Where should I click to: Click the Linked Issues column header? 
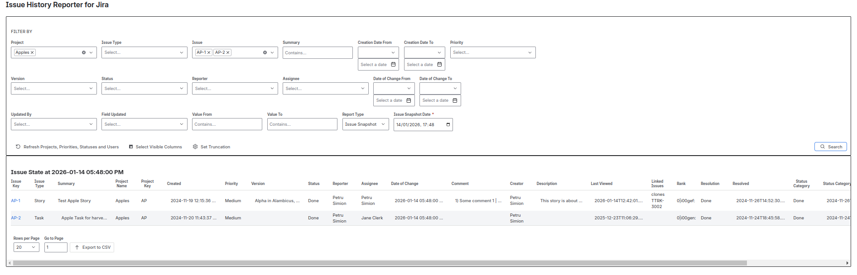[x=657, y=184]
